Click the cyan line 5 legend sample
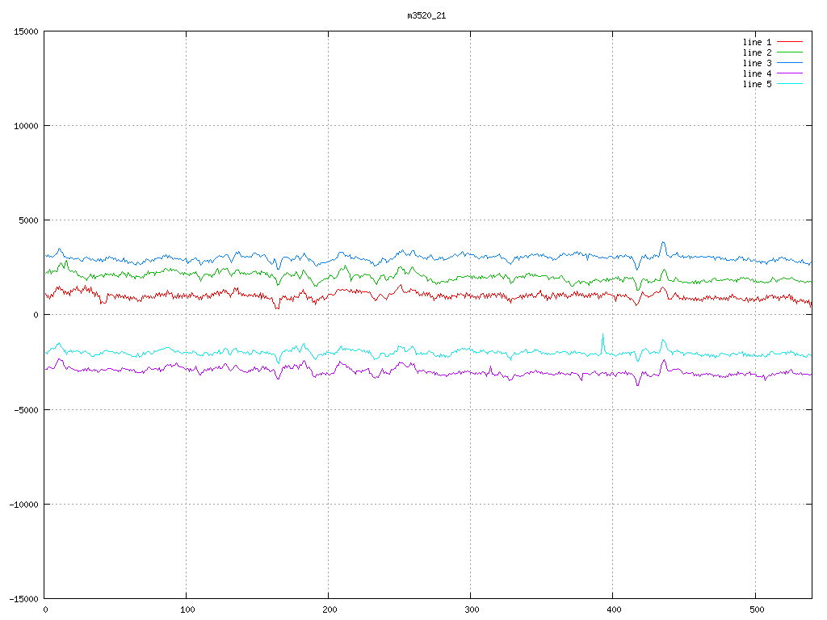 790,84
